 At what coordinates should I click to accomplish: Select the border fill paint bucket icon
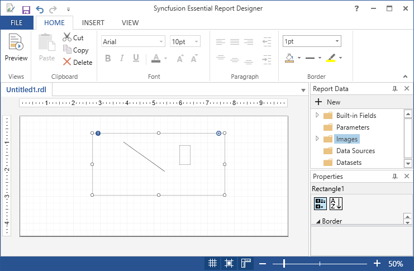tap(289, 58)
